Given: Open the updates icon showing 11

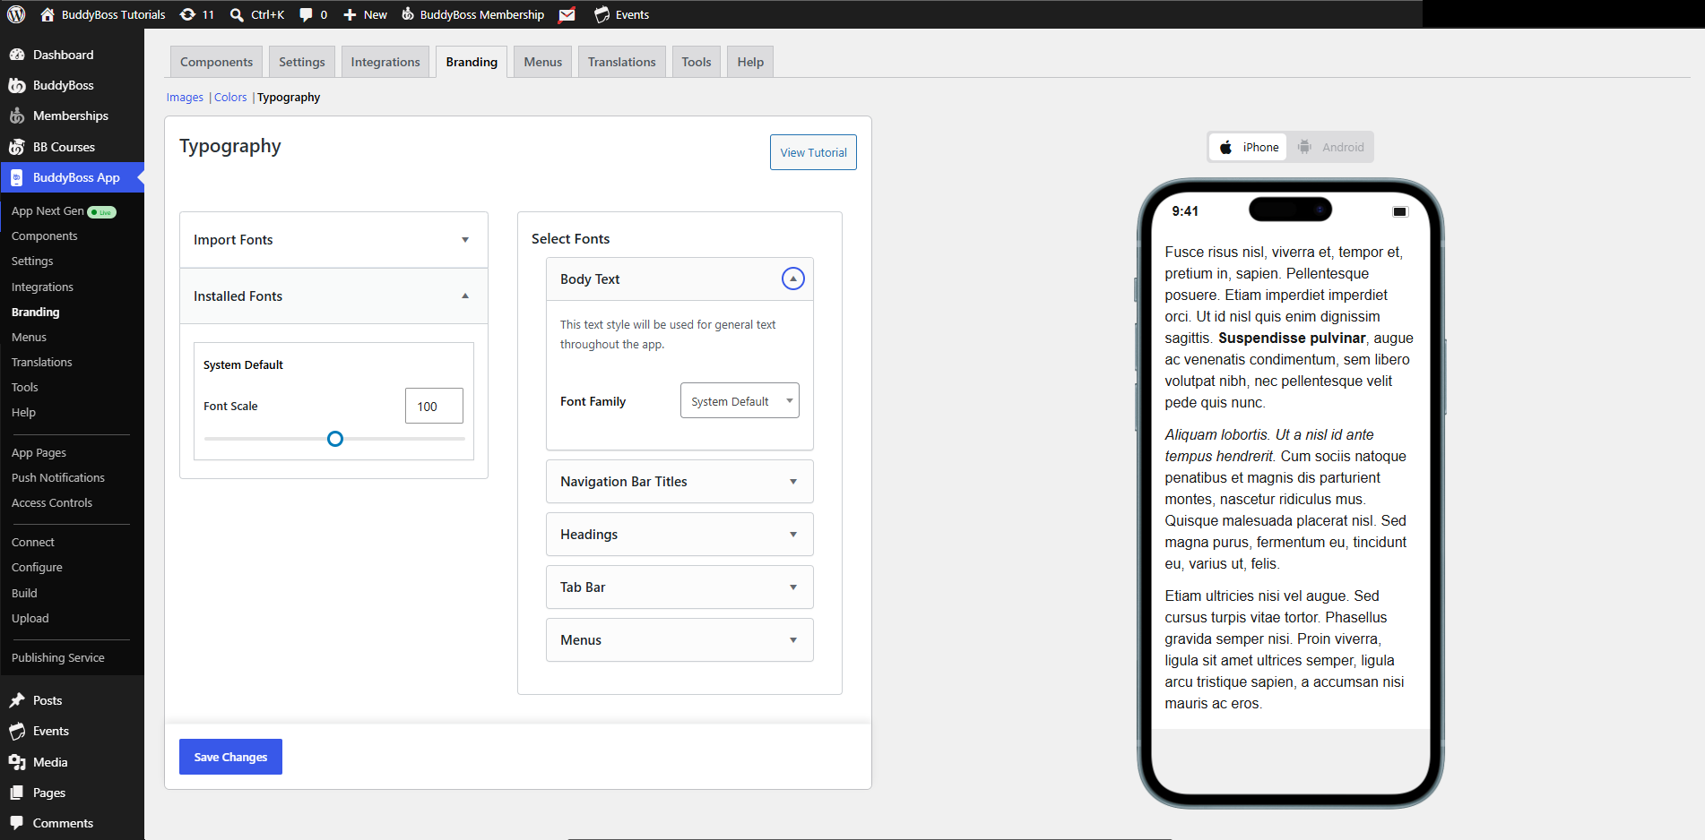Looking at the screenshot, I should coord(187,14).
